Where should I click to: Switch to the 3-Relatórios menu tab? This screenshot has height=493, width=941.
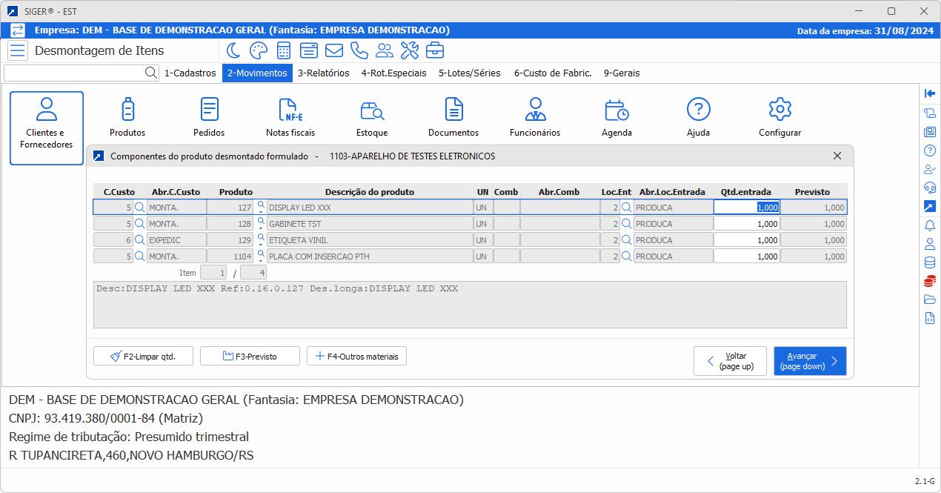(x=323, y=73)
